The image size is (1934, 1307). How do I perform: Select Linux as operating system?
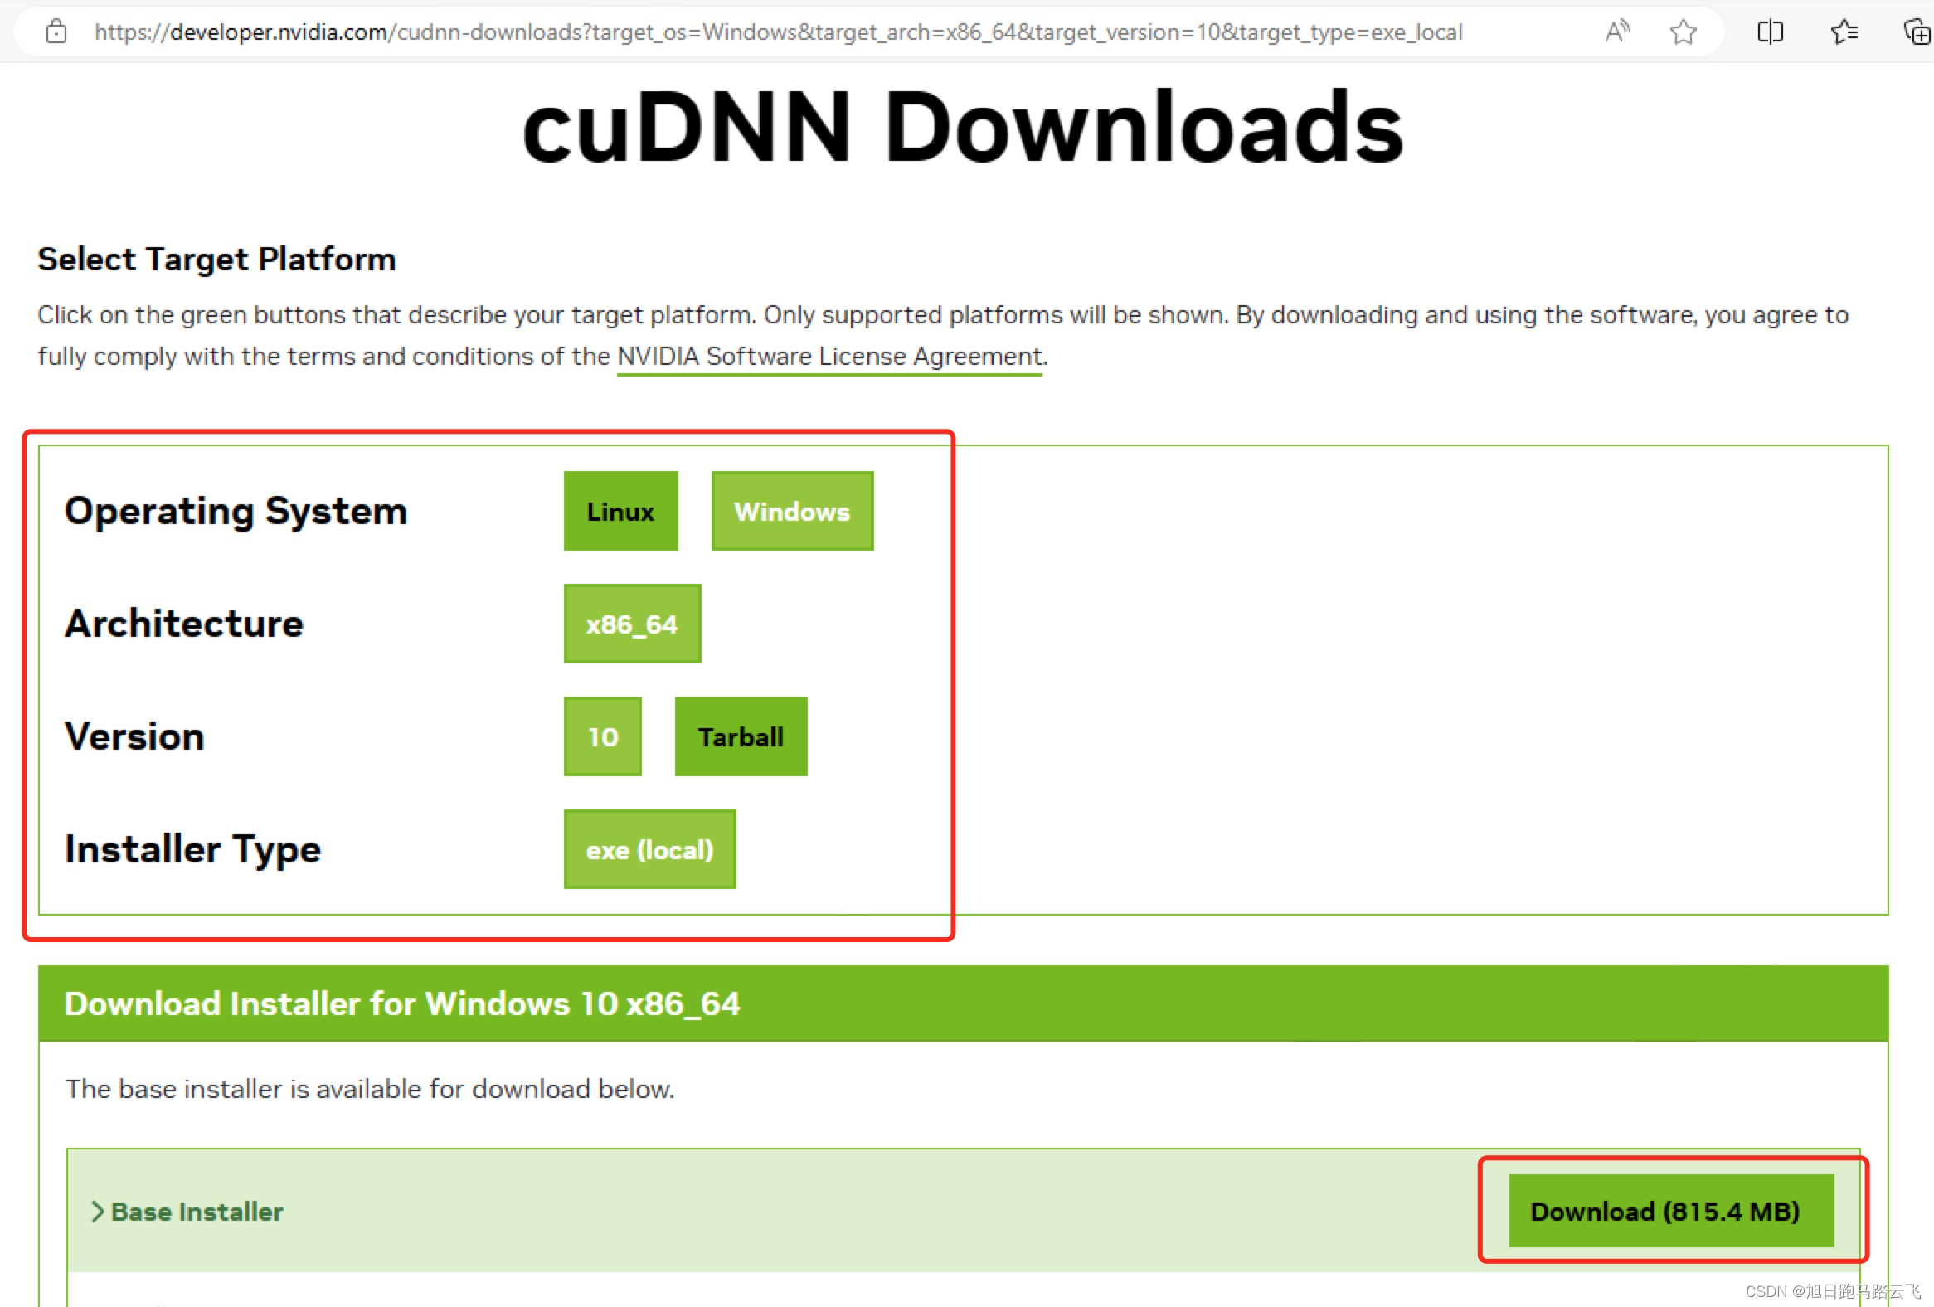[x=620, y=511]
